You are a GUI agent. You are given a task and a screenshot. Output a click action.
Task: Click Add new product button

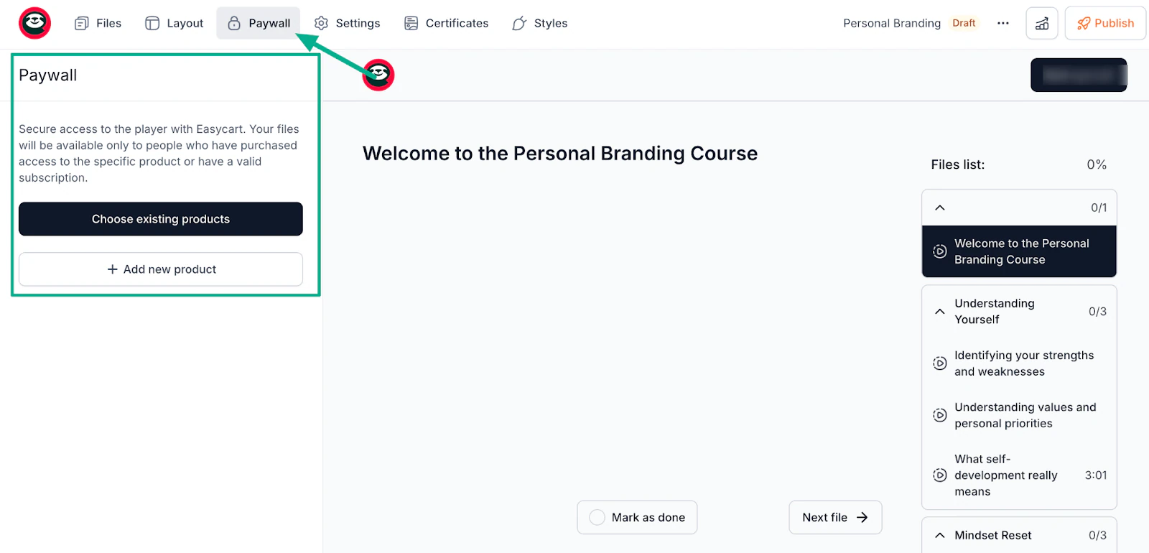pos(161,269)
